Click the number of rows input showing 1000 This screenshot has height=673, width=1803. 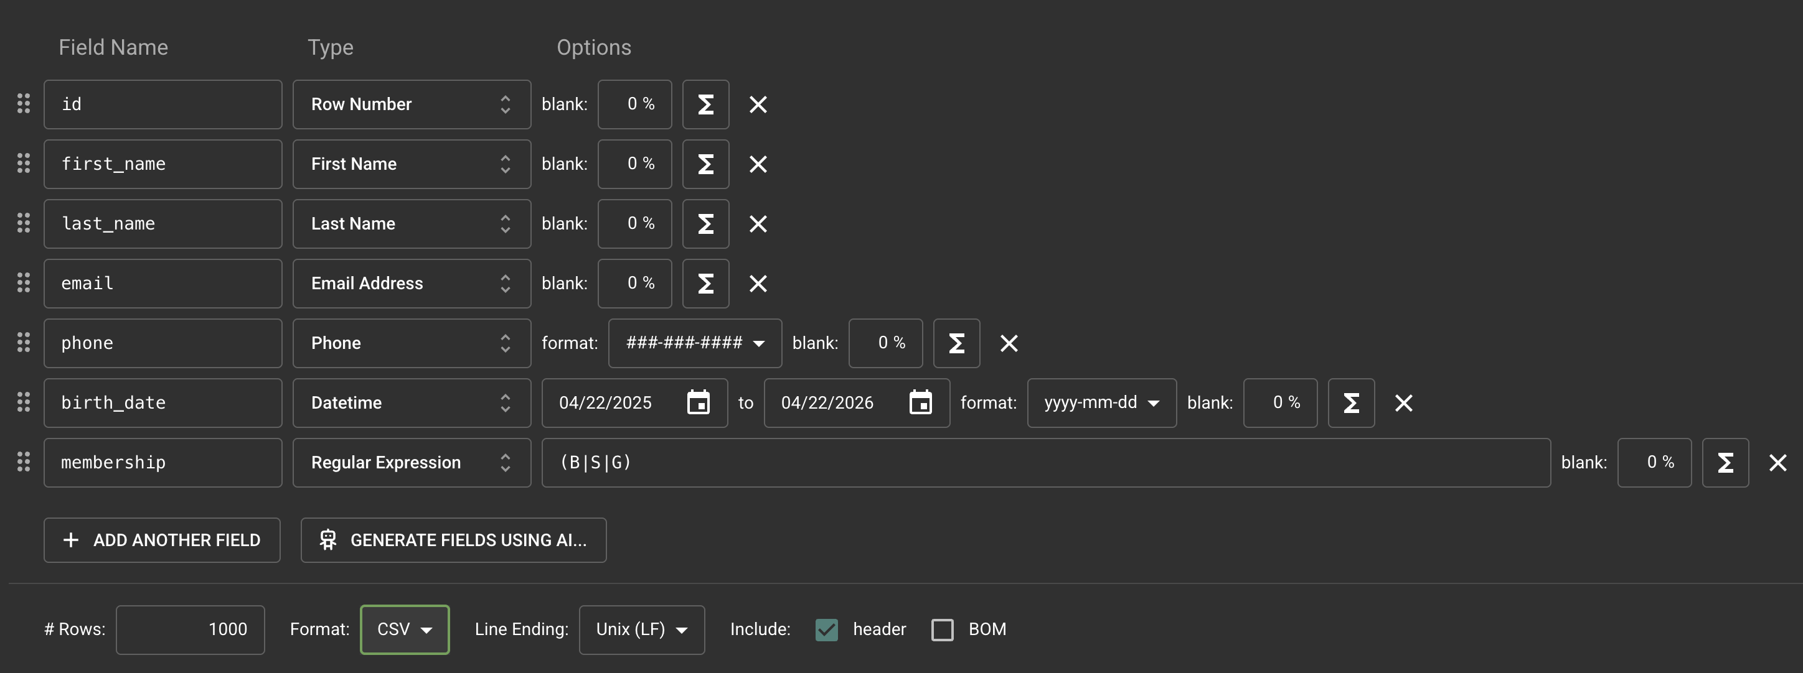[x=191, y=629]
